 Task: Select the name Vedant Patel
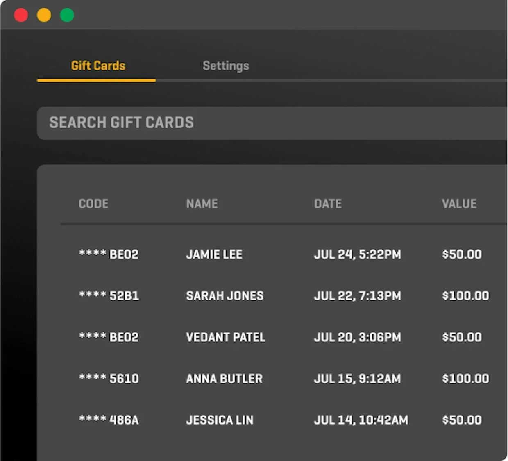click(226, 337)
